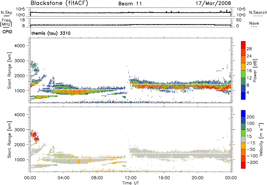Click the red bottom segment of Velocity colorbar
Image resolution: width=267 pixels, height=185 pixels.
tap(243, 165)
